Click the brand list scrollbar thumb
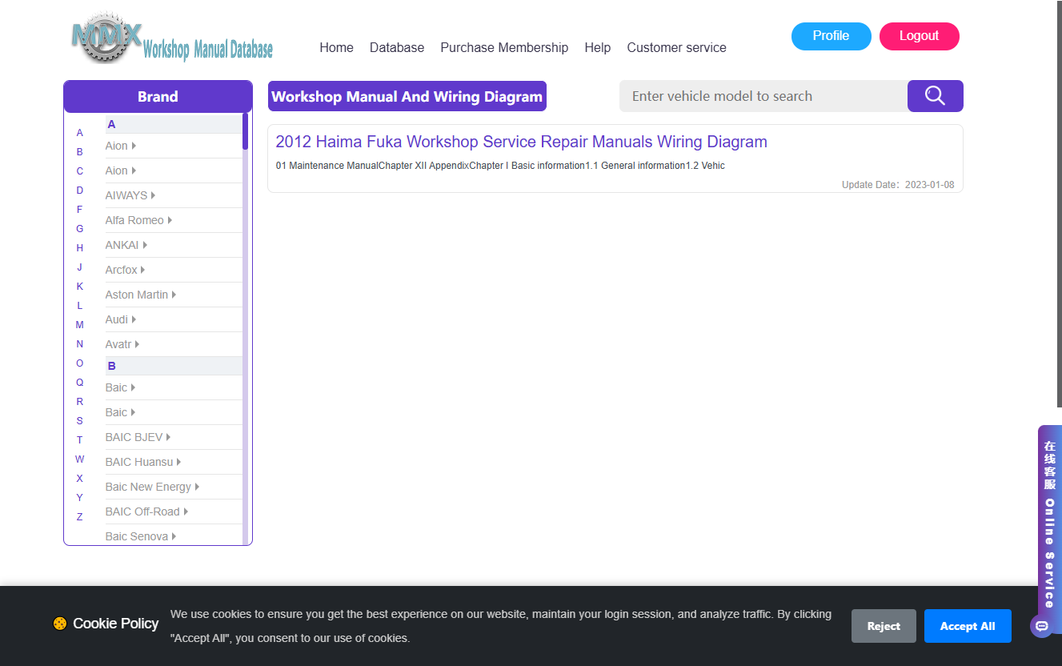Screen dimensions: 1062x666 click(x=245, y=131)
